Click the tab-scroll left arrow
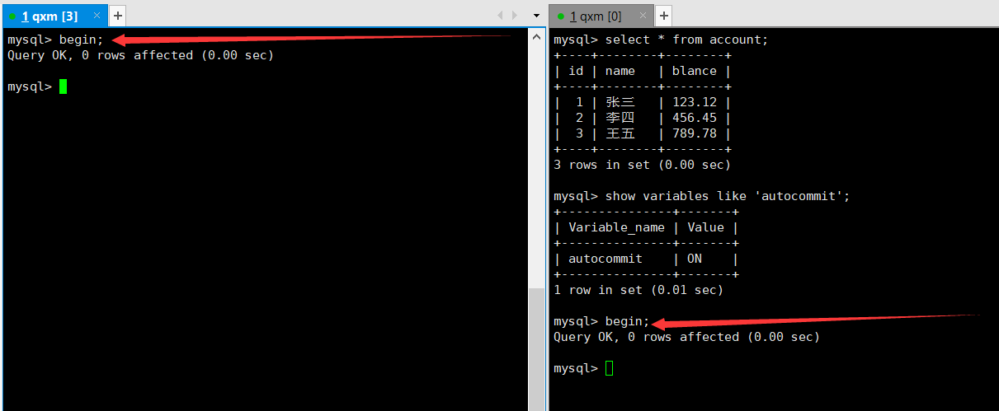 click(499, 16)
